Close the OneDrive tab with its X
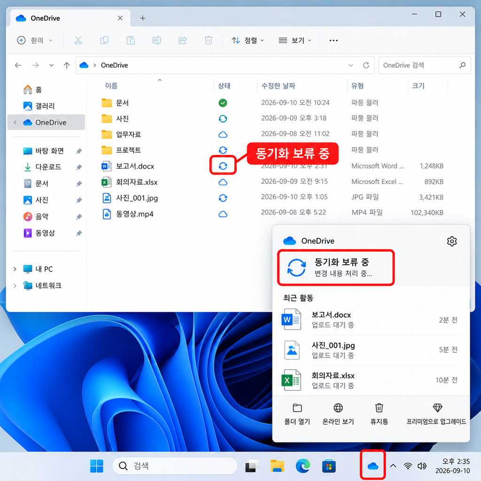Screen dimensions: 481x481 [120, 18]
